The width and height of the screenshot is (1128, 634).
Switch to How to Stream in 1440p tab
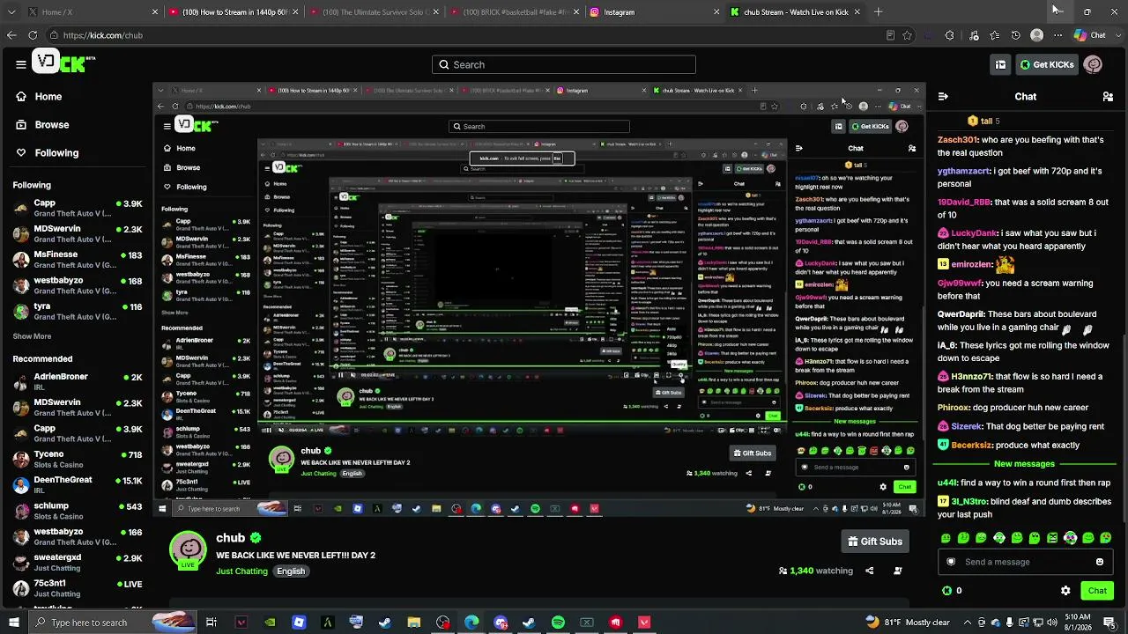[234, 12]
